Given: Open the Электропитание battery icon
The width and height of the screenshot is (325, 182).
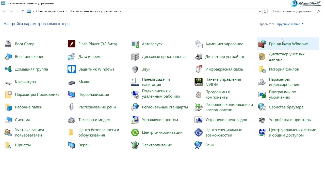Looking at the screenshot, I should pos(135,145).
